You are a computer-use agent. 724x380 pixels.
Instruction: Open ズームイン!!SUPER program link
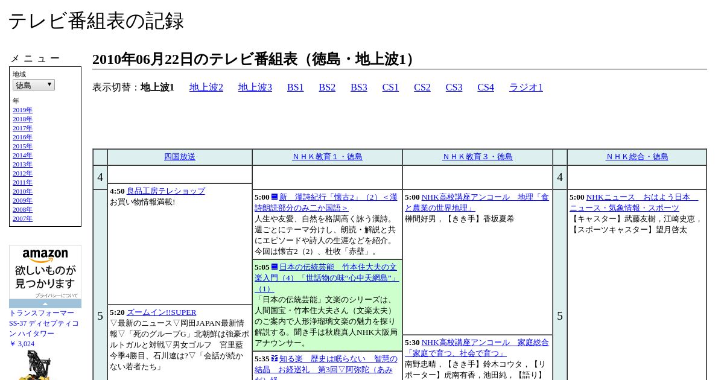162,312
